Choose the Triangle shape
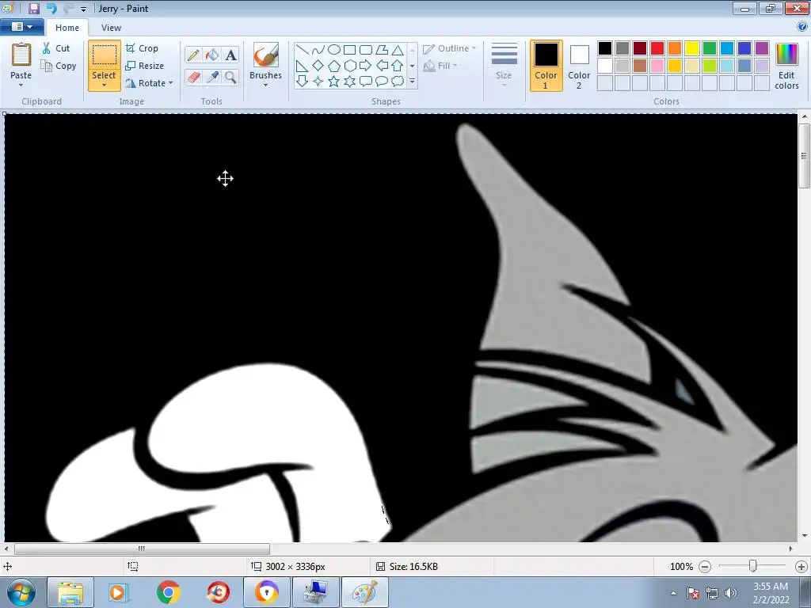This screenshot has height=608, width=811. (x=398, y=50)
